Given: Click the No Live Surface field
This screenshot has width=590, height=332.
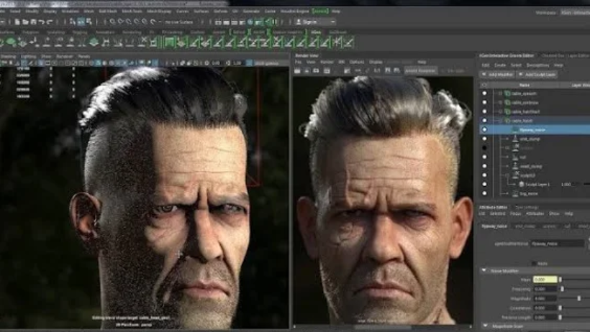Looking at the screenshot, I should [180, 22].
